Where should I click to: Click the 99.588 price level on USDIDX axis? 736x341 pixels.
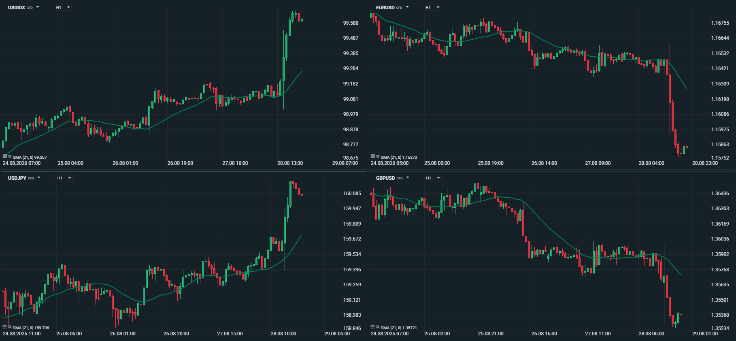351,23
